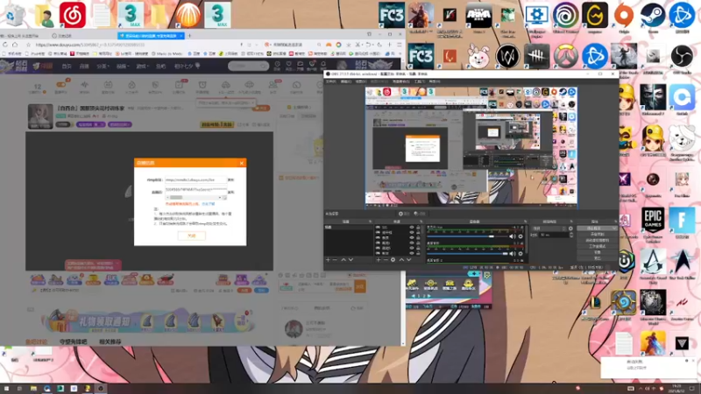The image size is (701, 394).
Task: Open transition properties gear in OBS
Action: [570, 229]
